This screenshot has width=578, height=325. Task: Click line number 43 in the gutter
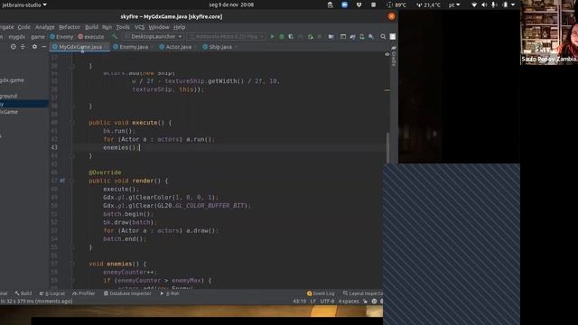tap(54, 147)
